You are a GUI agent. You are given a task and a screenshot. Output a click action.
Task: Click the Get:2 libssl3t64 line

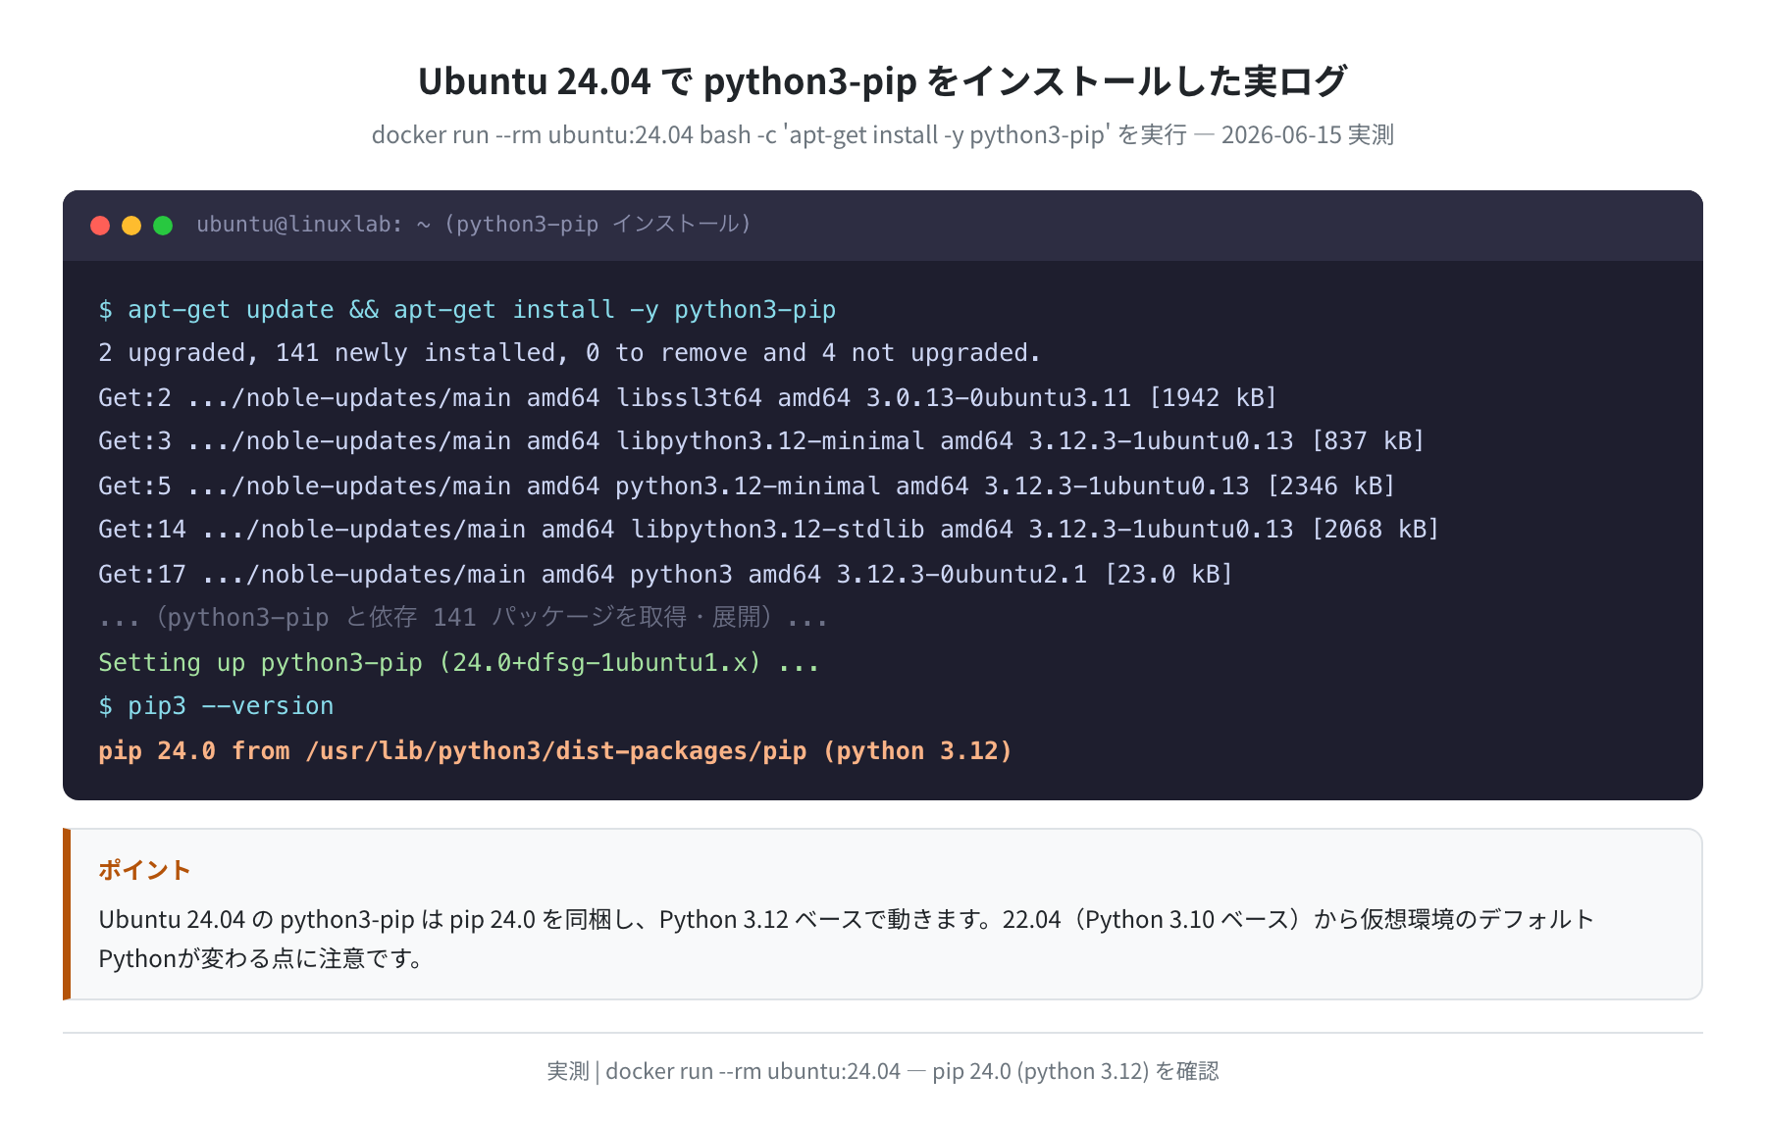pyautogui.click(x=687, y=397)
